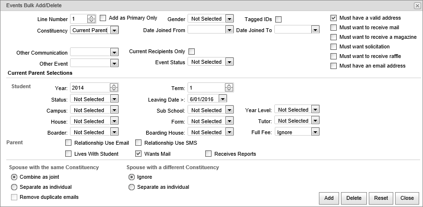Open the Boarder dropdown
The width and height of the screenshot is (423, 207).
tap(114, 132)
